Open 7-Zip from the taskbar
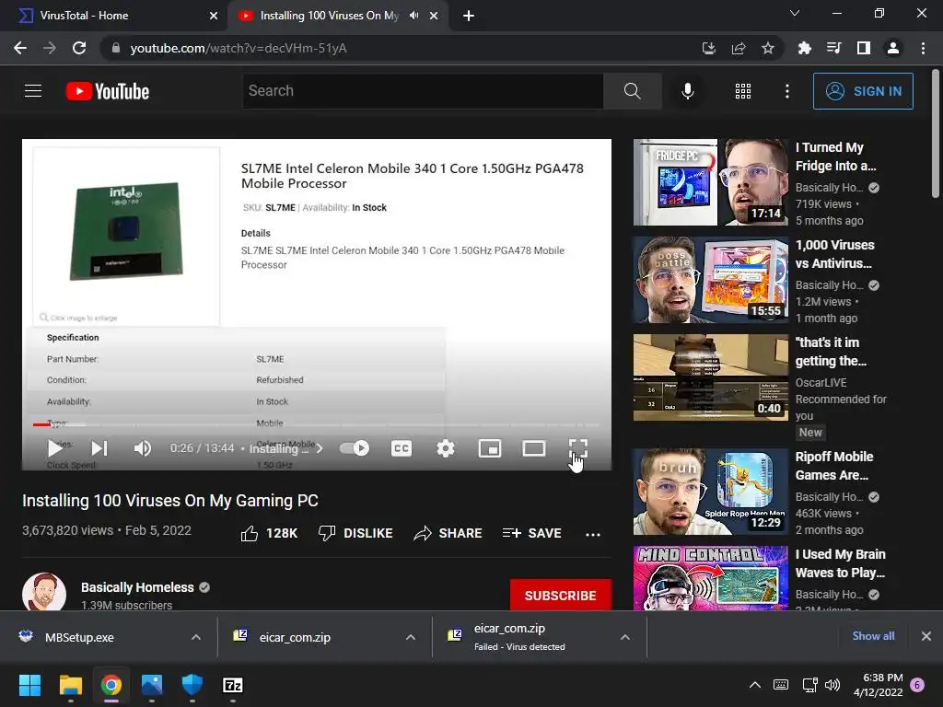 click(233, 685)
